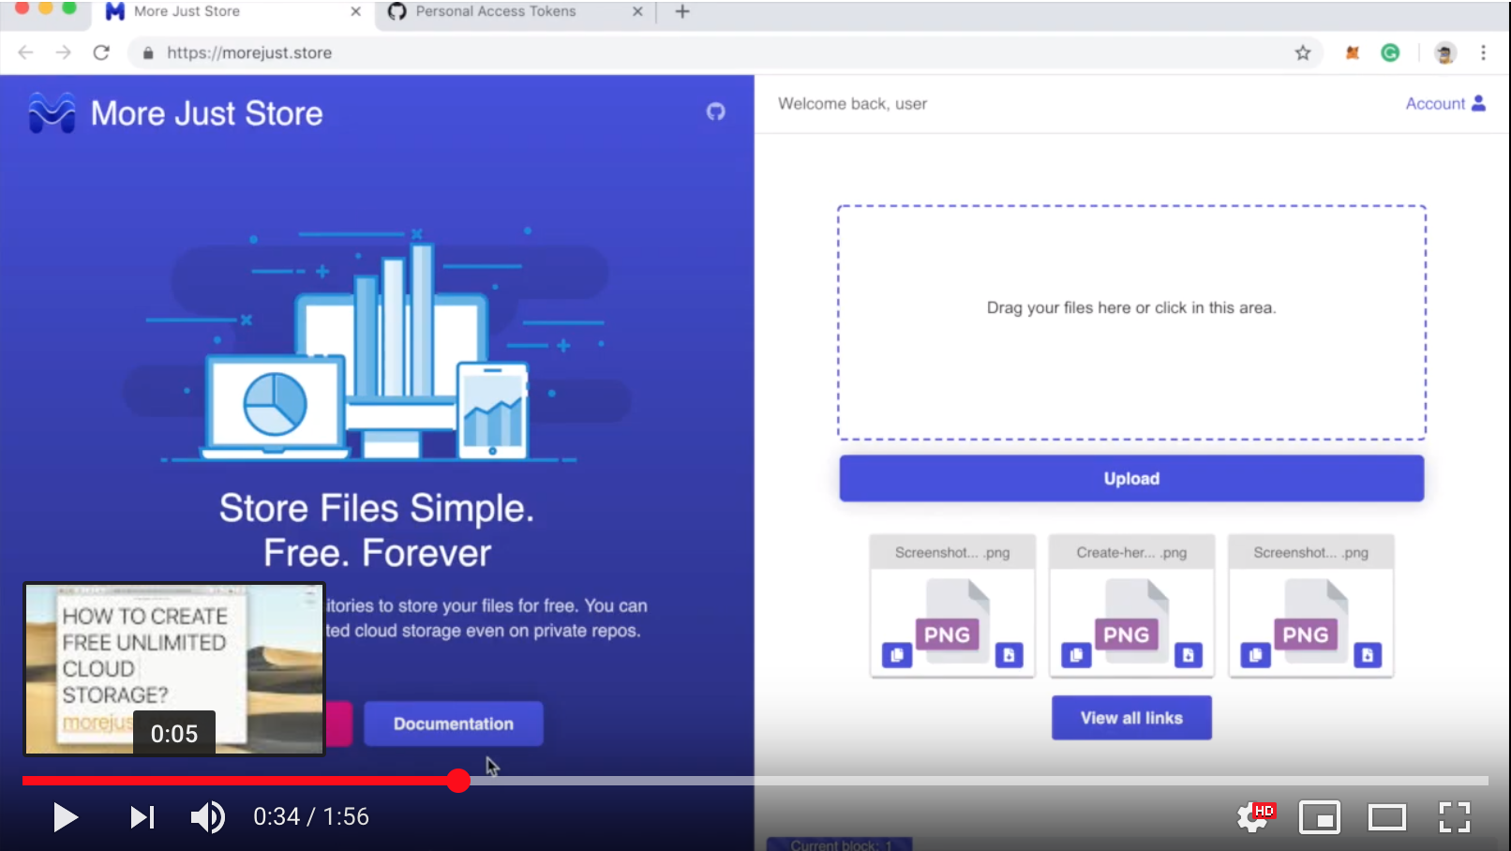Click the dashboard illustration graphic
The height and width of the screenshot is (851, 1511).
click(377, 345)
